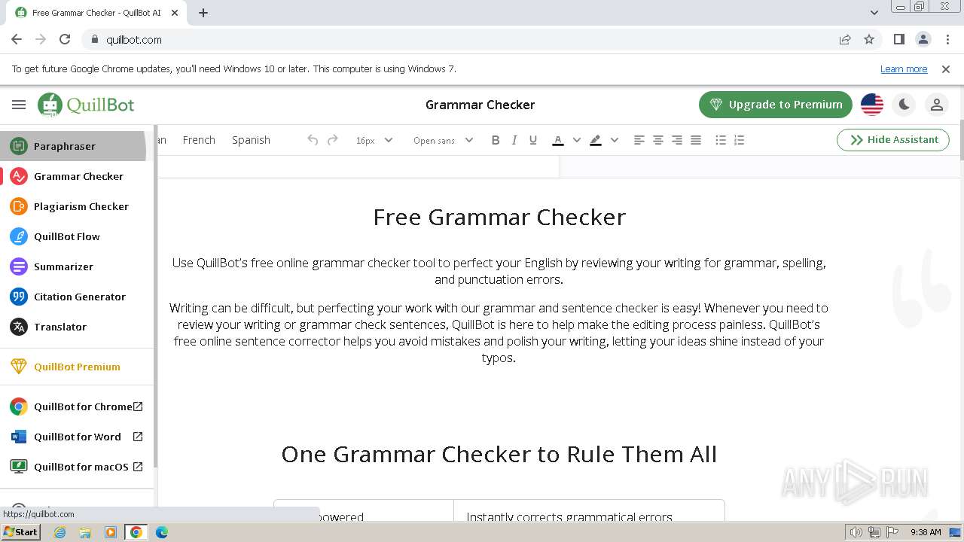Toggle underline formatting
This screenshot has width=964, height=542.
click(533, 140)
